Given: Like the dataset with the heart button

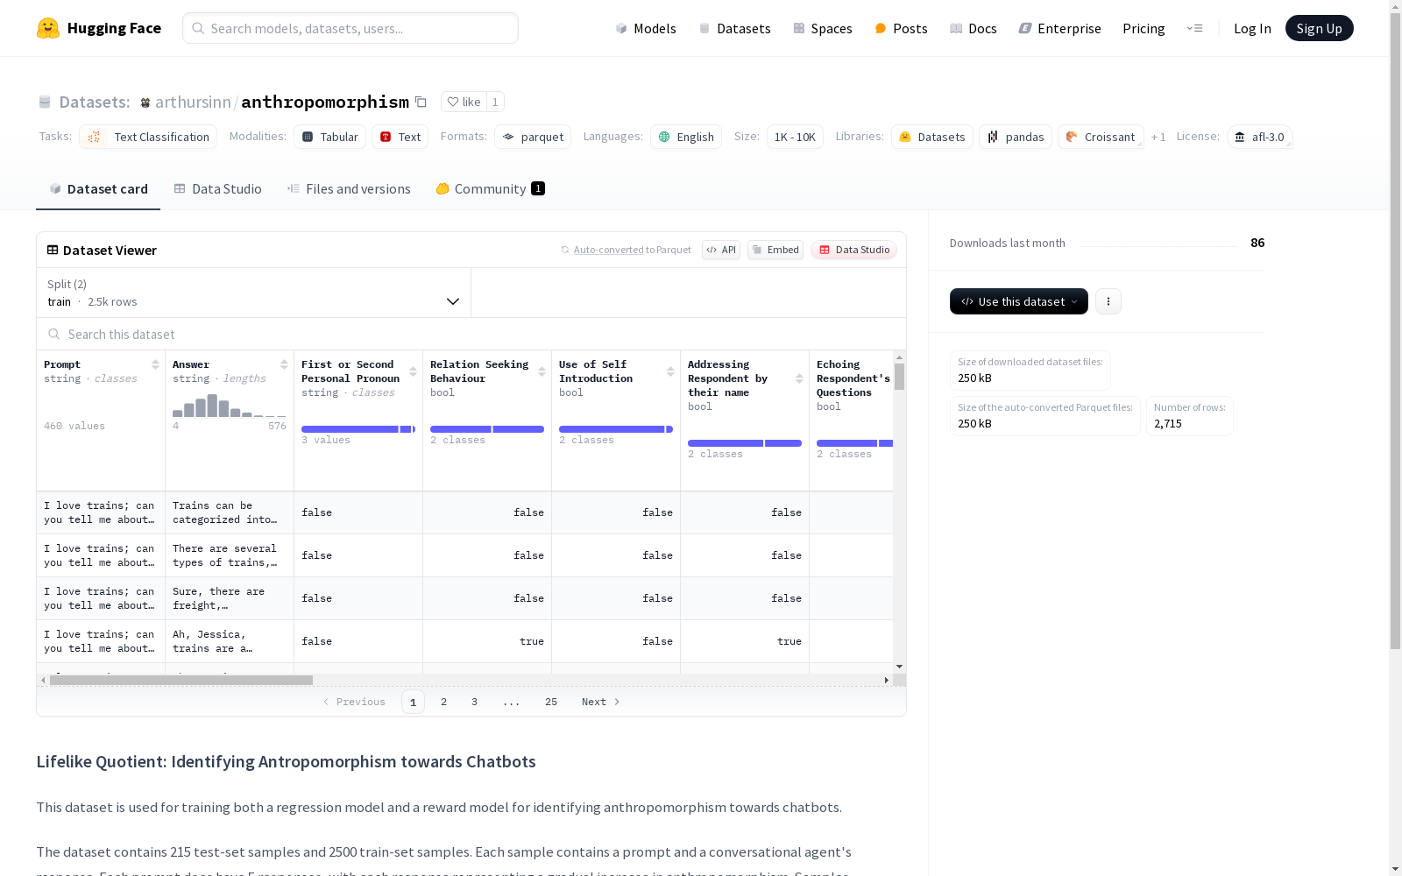Looking at the screenshot, I should pos(464,102).
